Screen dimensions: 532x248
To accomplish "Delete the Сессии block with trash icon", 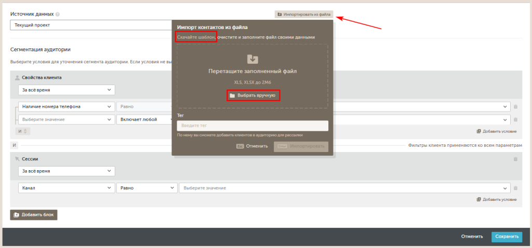I will (x=515, y=159).
